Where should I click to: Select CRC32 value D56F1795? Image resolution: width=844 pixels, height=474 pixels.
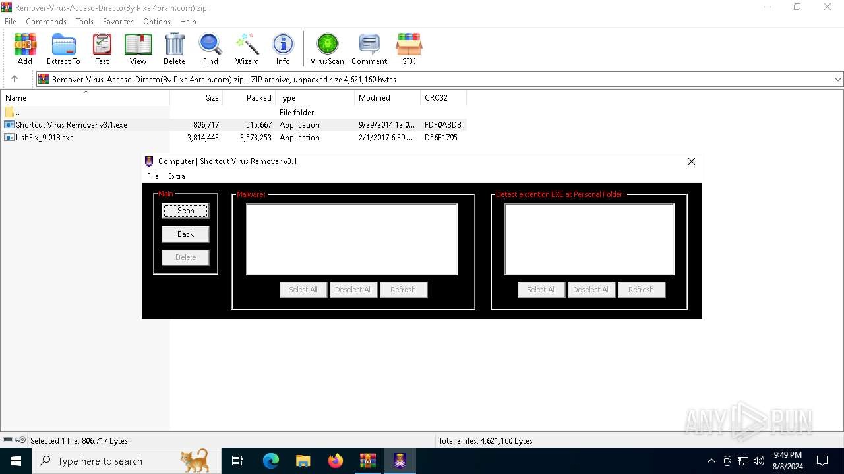coord(441,138)
